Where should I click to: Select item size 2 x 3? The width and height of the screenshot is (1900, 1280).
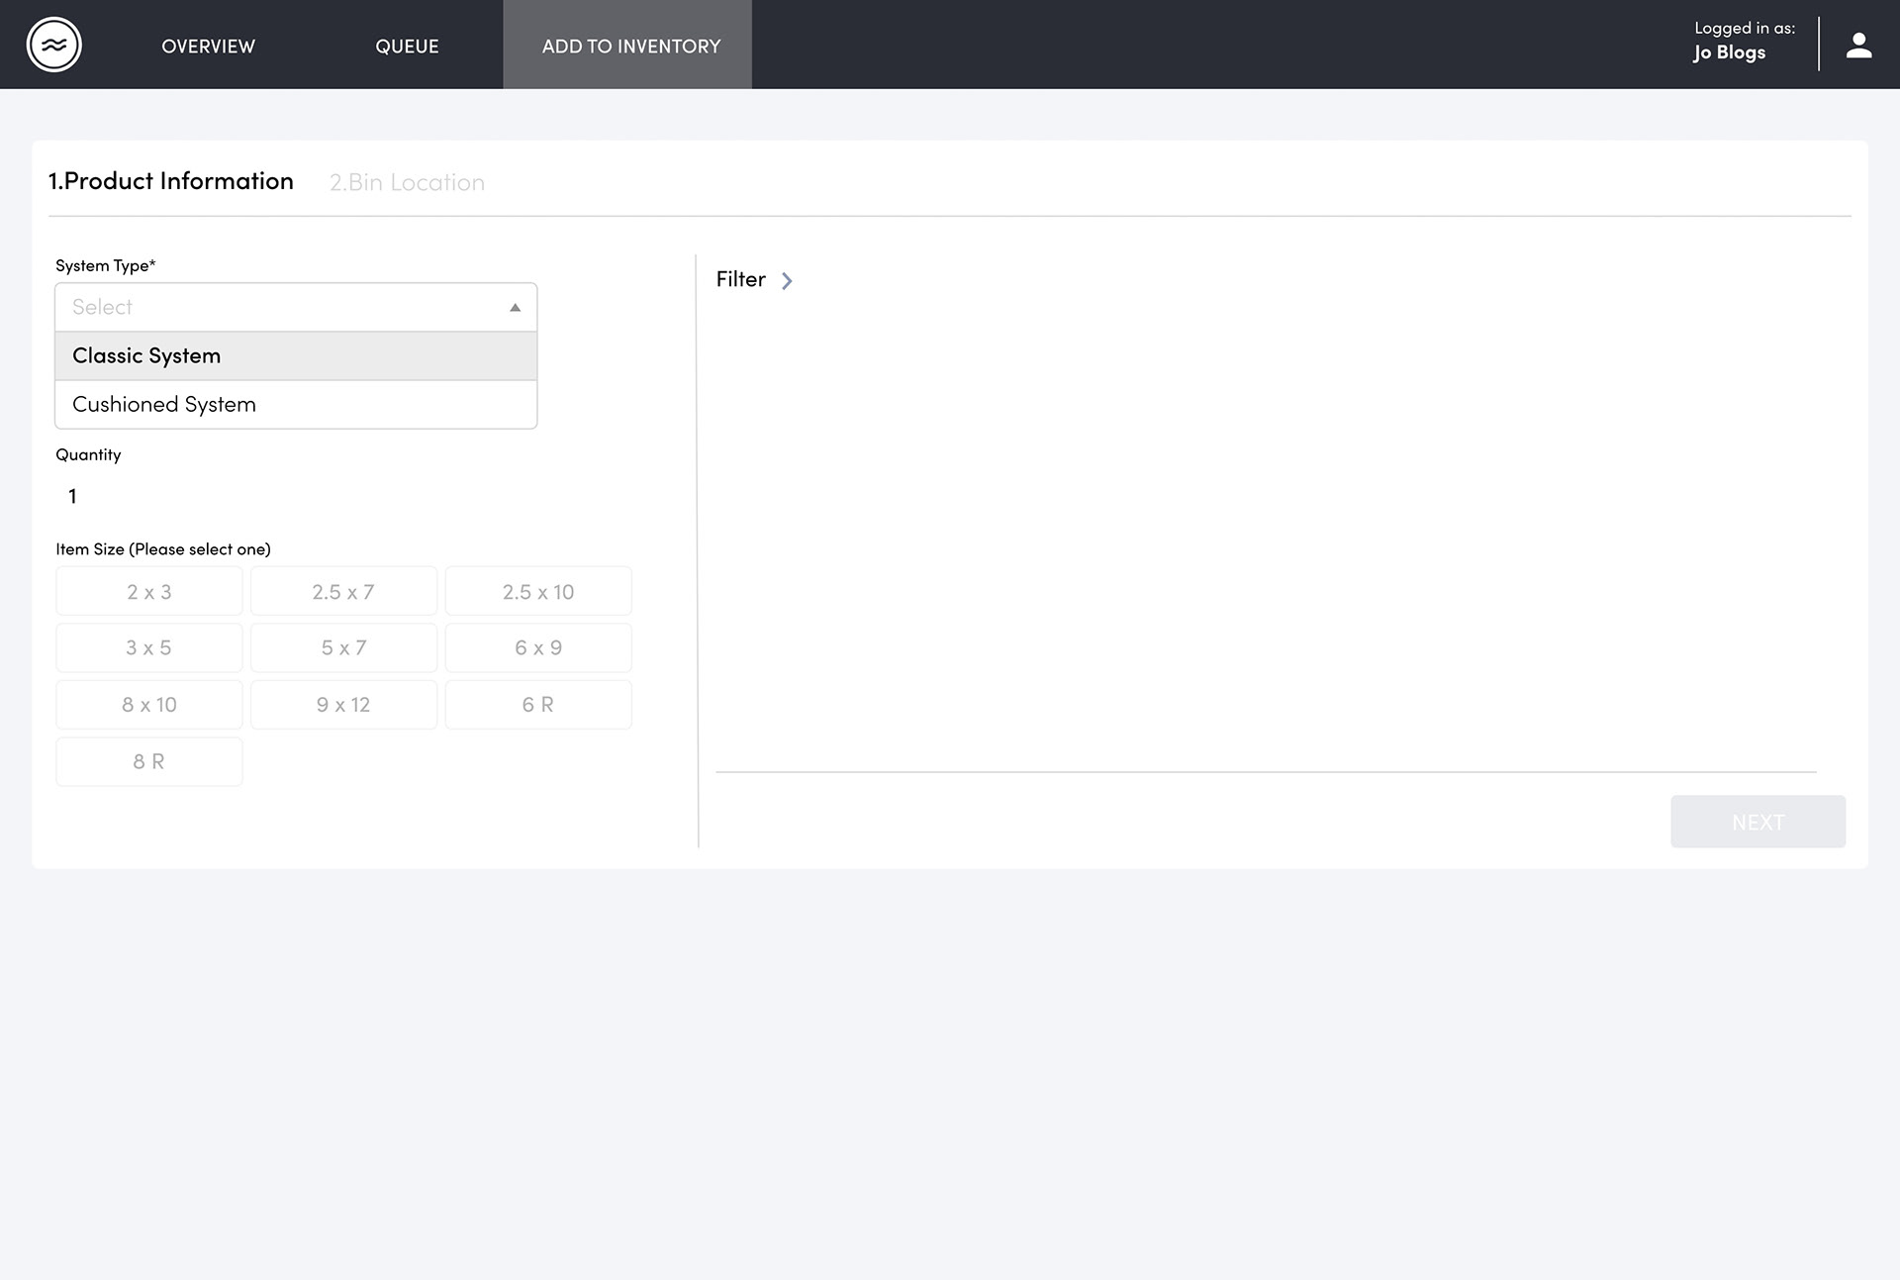pos(149,592)
